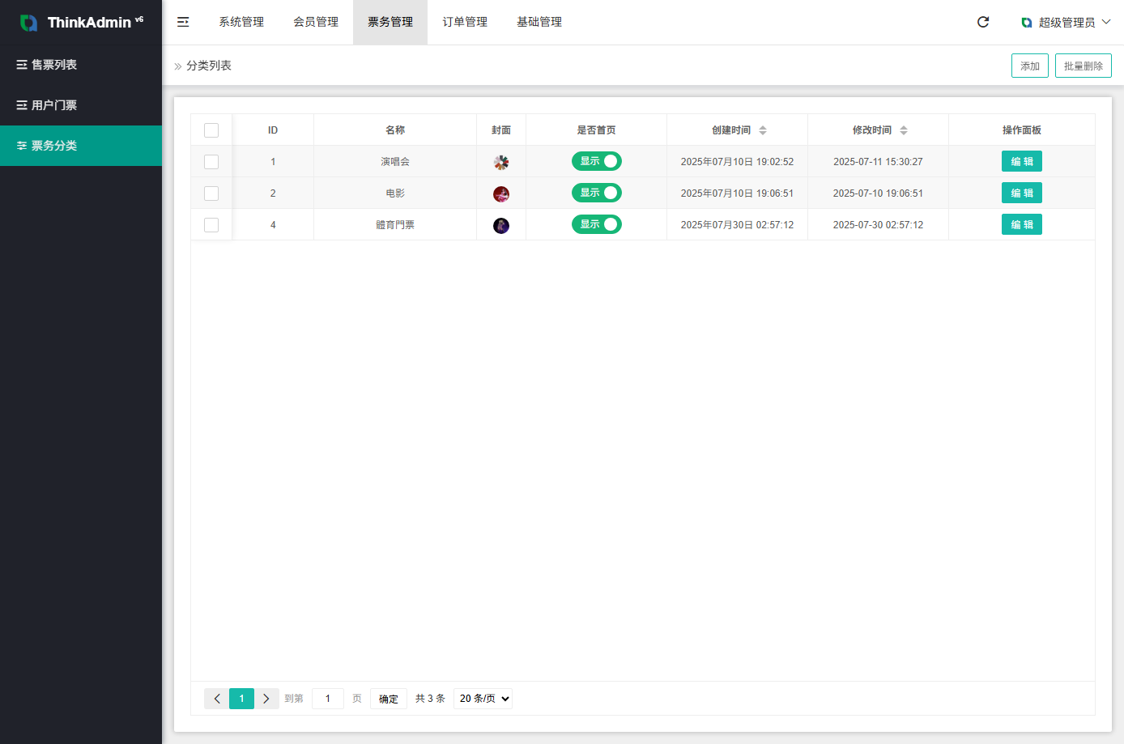Go to previous page arrow
This screenshot has height=744, width=1124.
[217, 699]
